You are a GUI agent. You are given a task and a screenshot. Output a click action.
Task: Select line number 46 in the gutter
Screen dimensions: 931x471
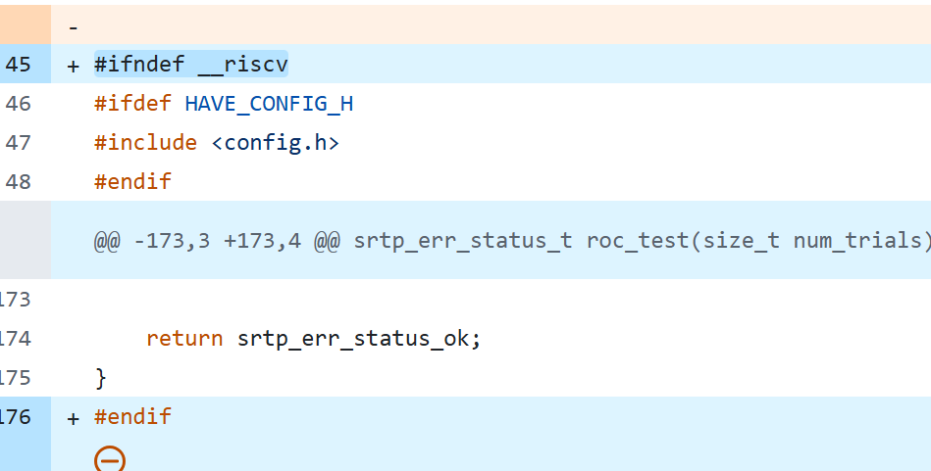19,104
